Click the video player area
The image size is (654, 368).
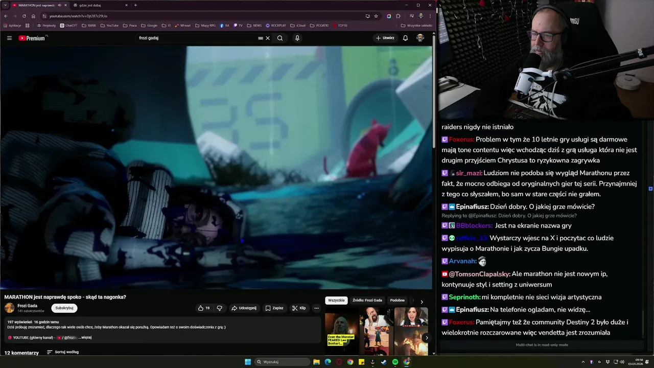pos(216,168)
